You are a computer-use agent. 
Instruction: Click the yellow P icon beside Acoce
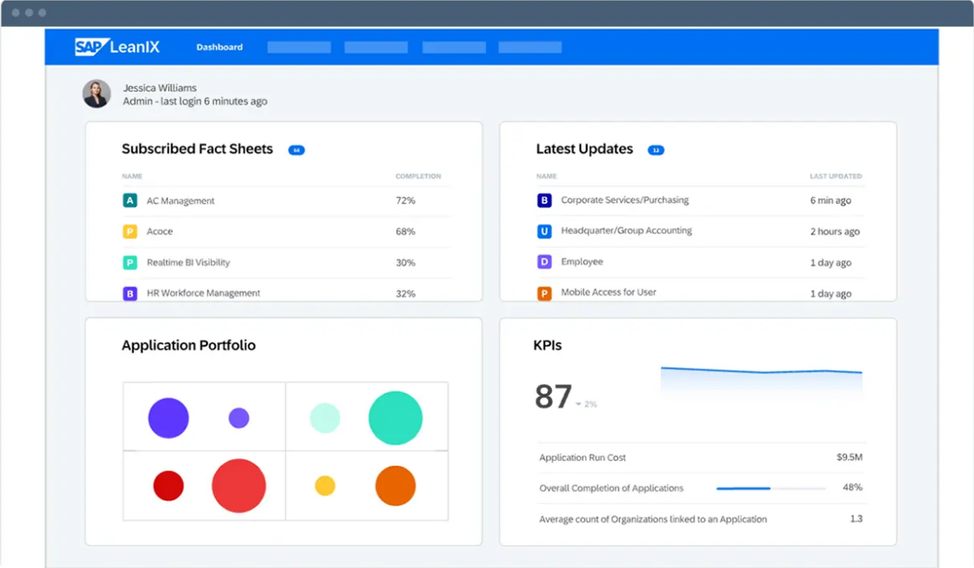point(130,231)
